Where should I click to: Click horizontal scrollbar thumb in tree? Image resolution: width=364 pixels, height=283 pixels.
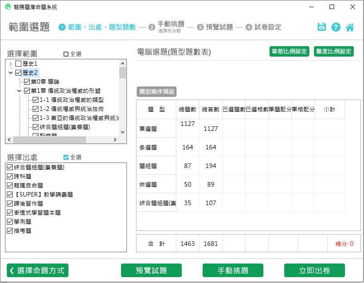point(49,139)
